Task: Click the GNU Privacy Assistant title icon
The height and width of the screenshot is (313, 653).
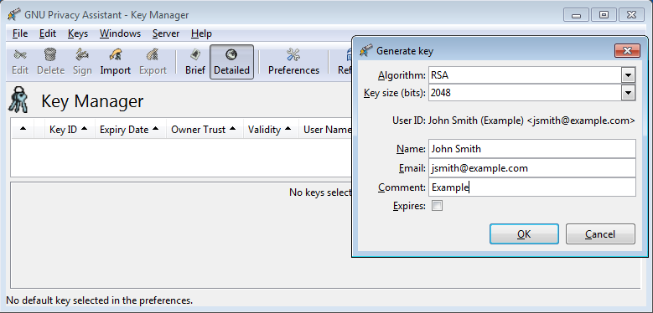Action: 13,15
